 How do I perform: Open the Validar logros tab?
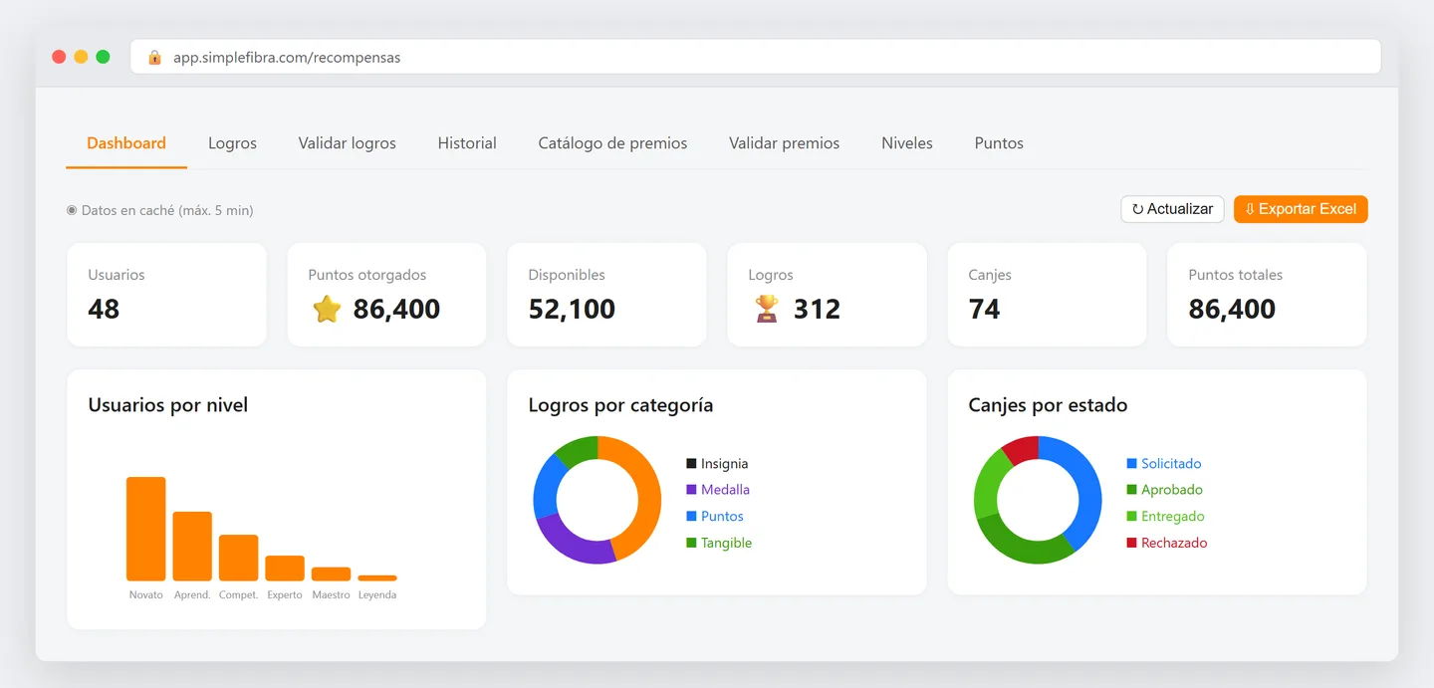point(348,143)
